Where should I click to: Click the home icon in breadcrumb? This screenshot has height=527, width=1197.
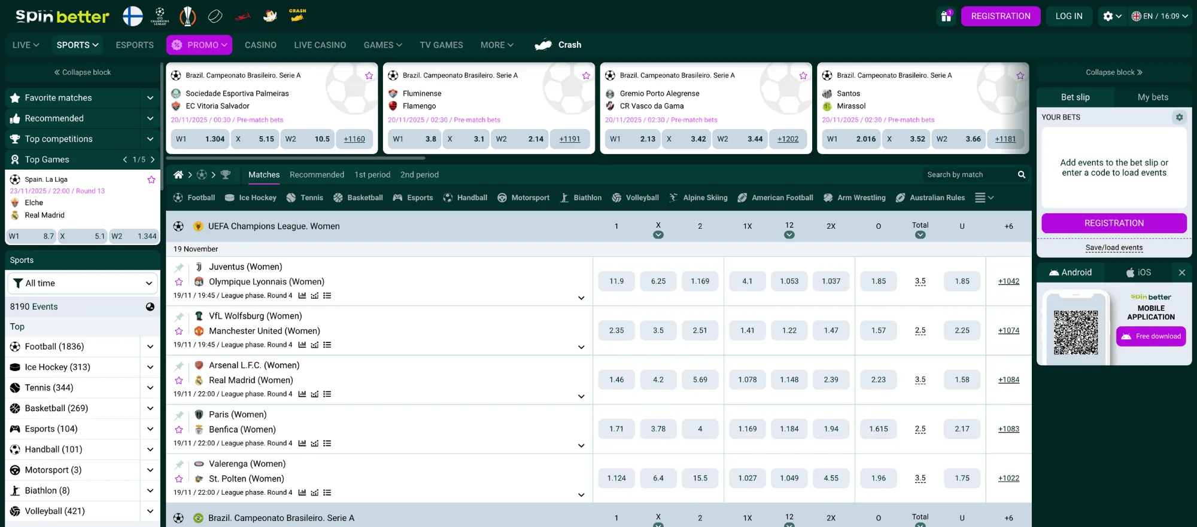[x=178, y=174]
